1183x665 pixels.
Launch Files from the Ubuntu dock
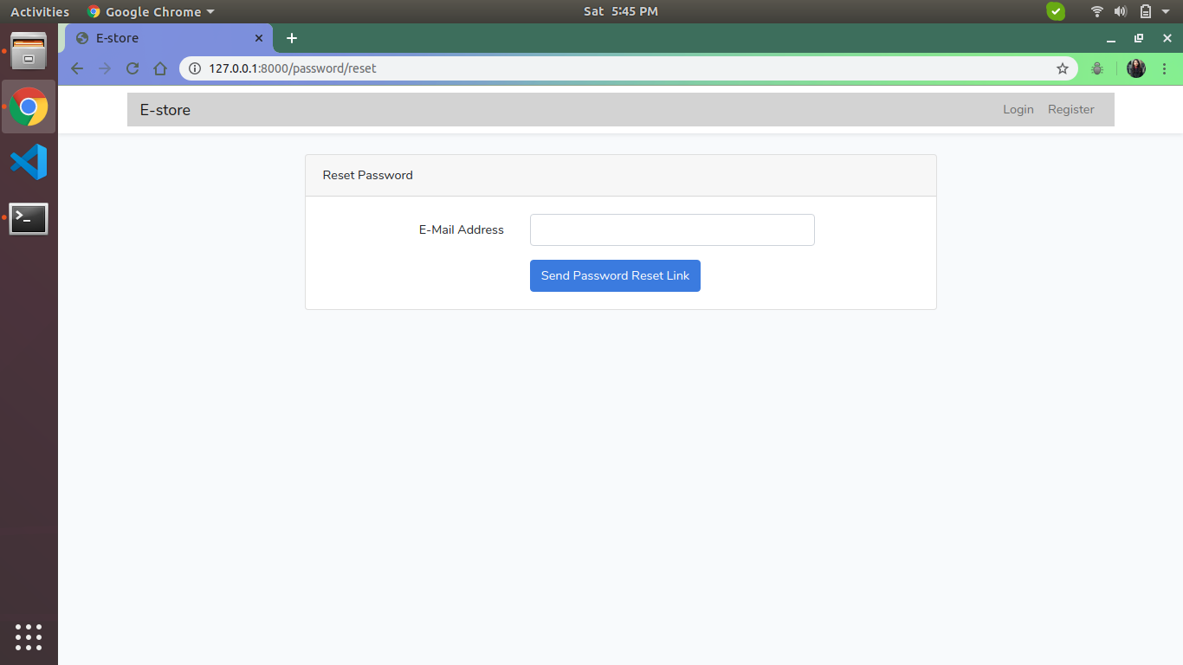[x=29, y=51]
